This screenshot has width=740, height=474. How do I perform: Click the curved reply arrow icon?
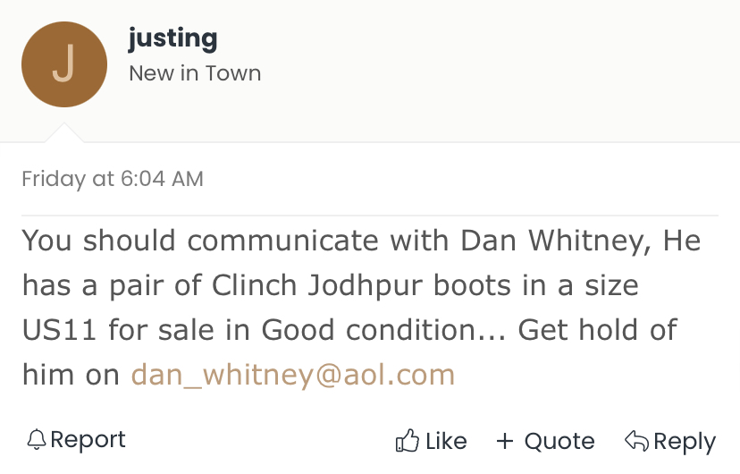[636, 441]
